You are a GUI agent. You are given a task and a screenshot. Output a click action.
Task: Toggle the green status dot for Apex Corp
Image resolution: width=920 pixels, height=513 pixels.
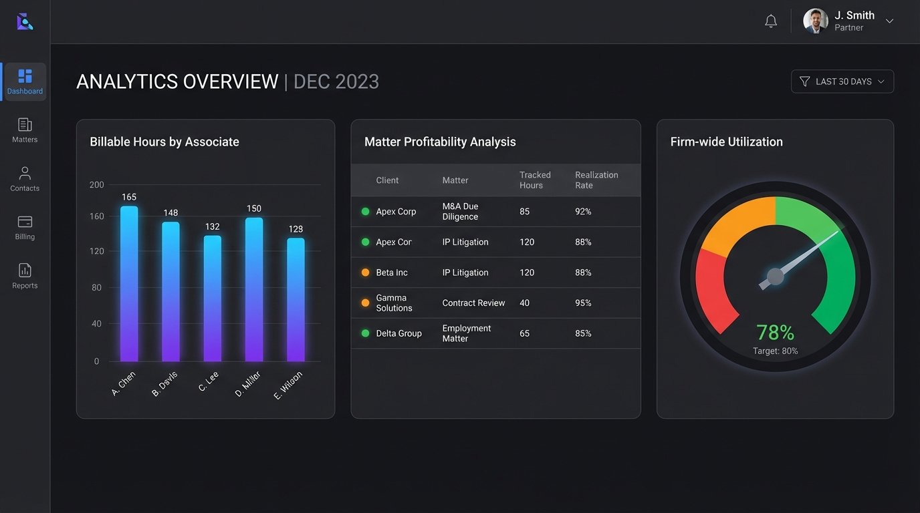(366, 211)
